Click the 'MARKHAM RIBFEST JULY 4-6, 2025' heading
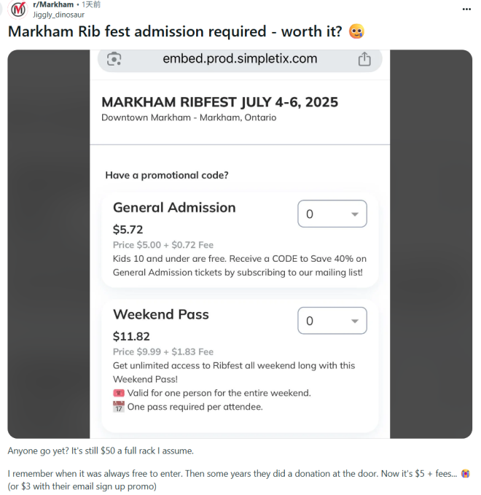Image resolution: width=481 pixels, height=495 pixels. (x=219, y=102)
